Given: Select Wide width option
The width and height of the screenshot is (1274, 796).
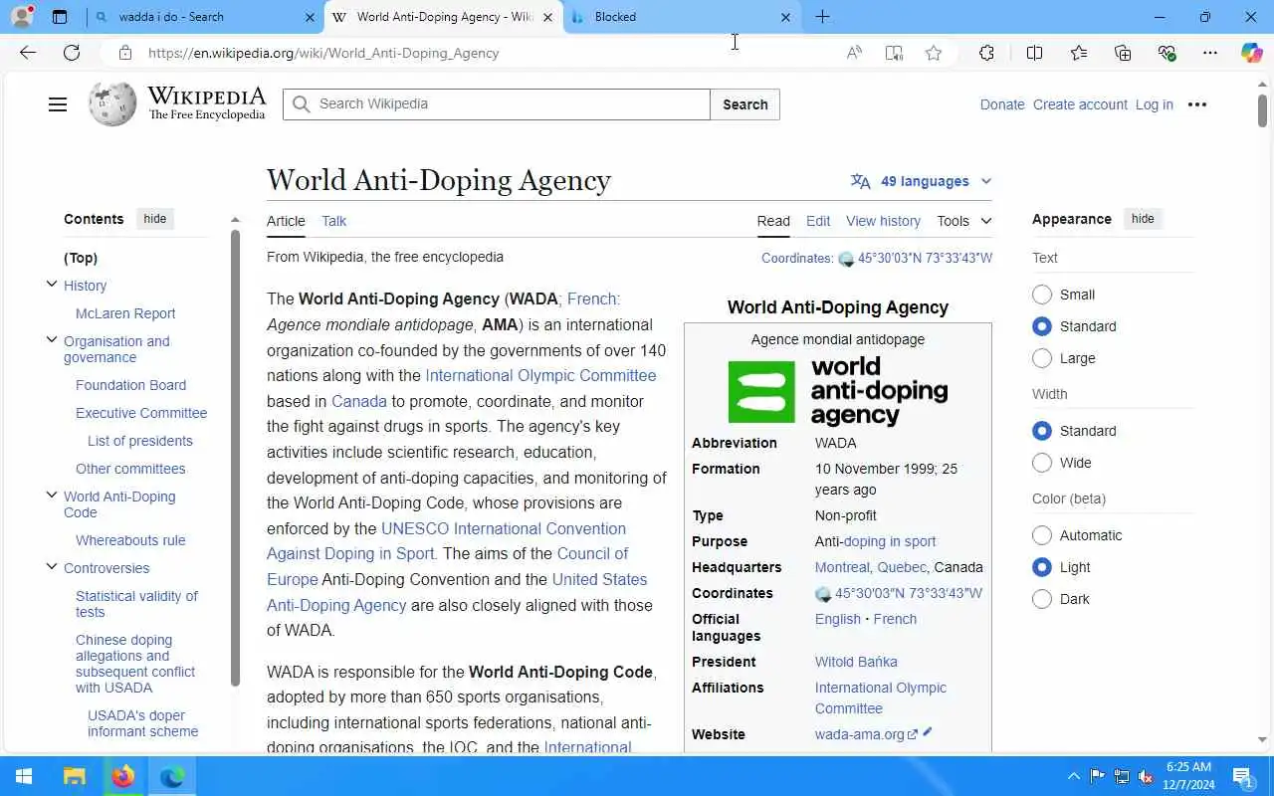Looking at the screenshot, I should click(x=1042, y=463).
